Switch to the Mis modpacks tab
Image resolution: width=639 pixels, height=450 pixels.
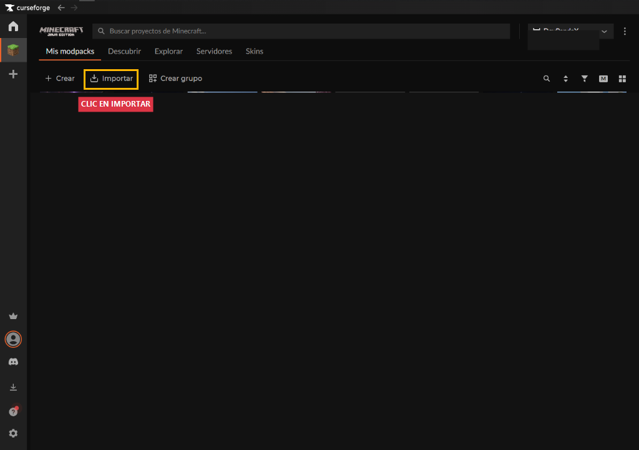[70, 51]
